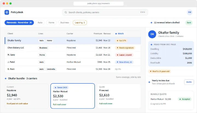The width and height of the screenshot is (197, 113).
Task: Click Roof paid at cash value note
Action: (x=17, y=104)
